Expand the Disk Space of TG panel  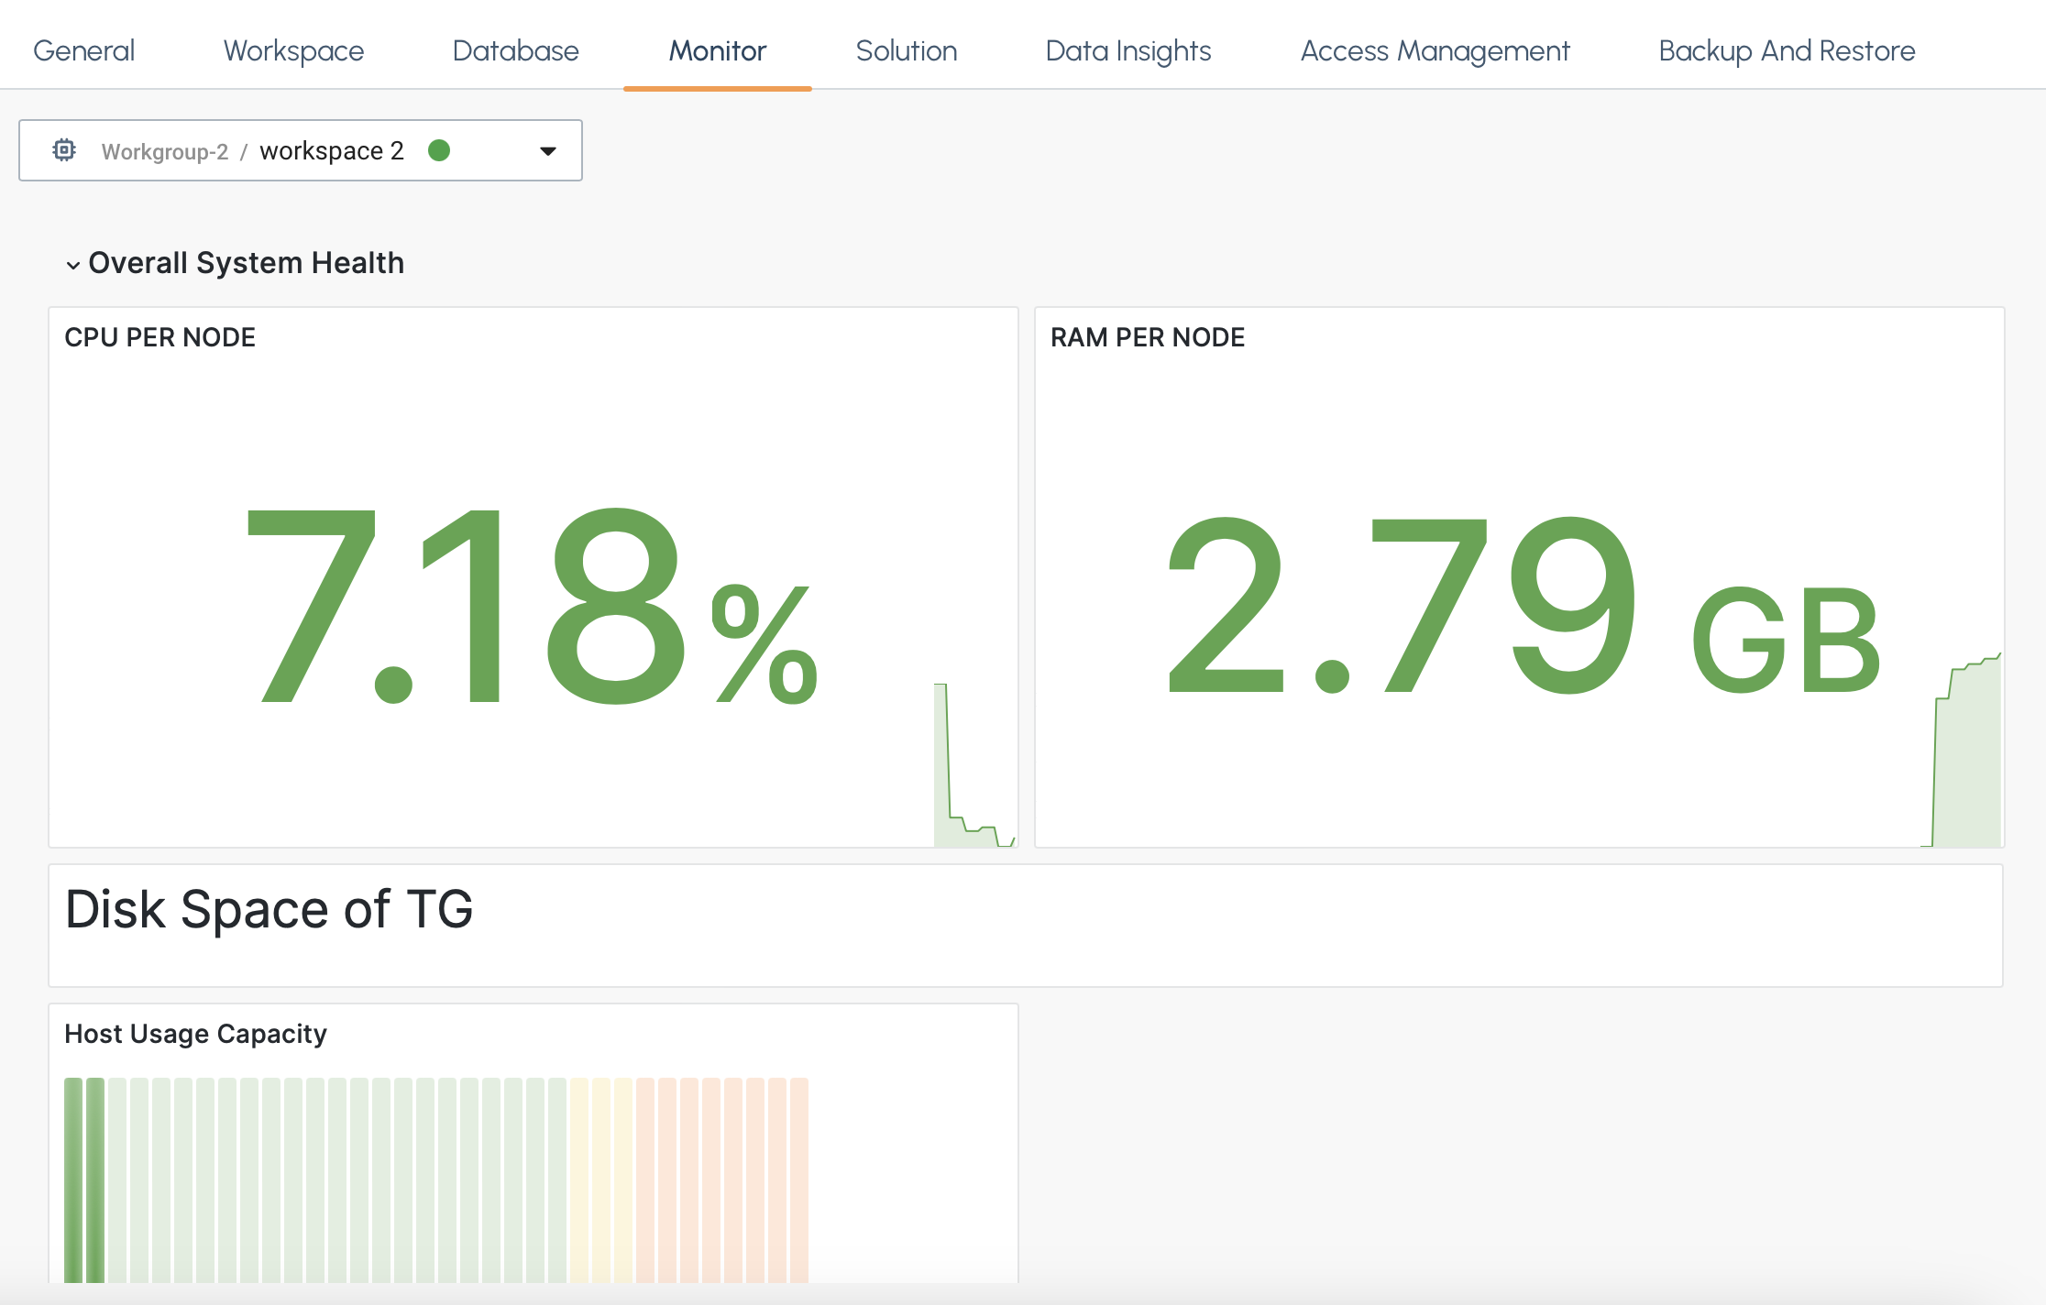[x=269, y=910]
